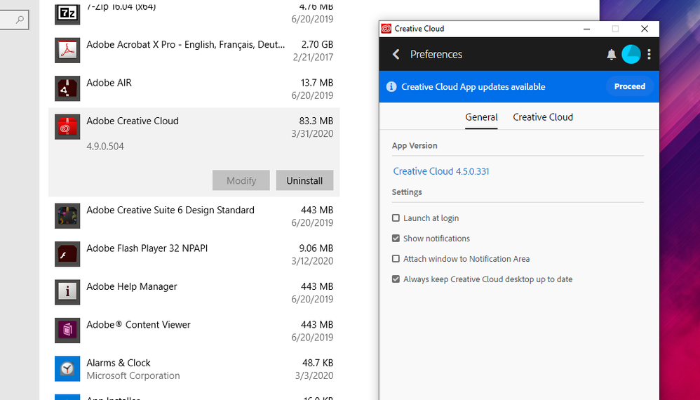Uncheck Always keep Creative Cloud up to date
Screen dimensions: 700x400
coord(396,279)
